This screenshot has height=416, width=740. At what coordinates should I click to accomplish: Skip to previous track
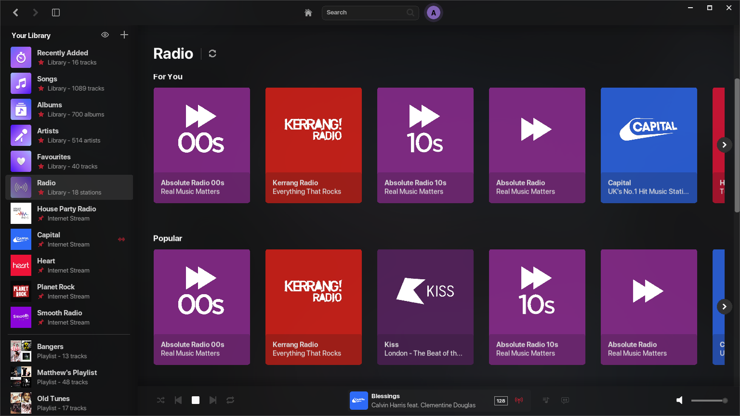178,400
